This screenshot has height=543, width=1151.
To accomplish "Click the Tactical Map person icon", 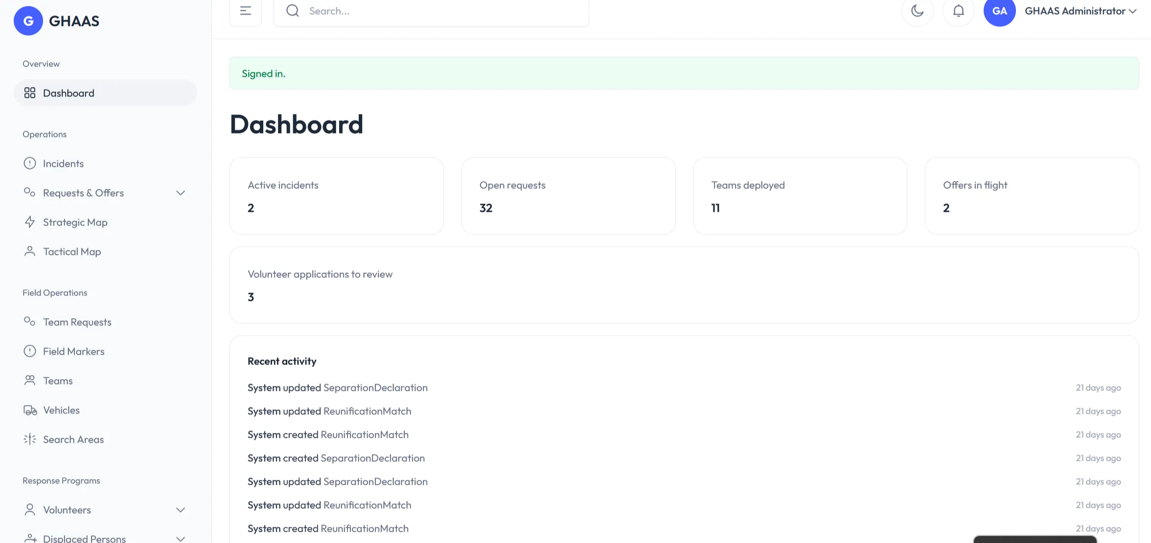I will pyautogui.click(x=30, y=251).
